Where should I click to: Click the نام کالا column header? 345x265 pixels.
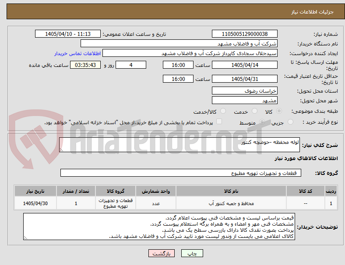231,191
